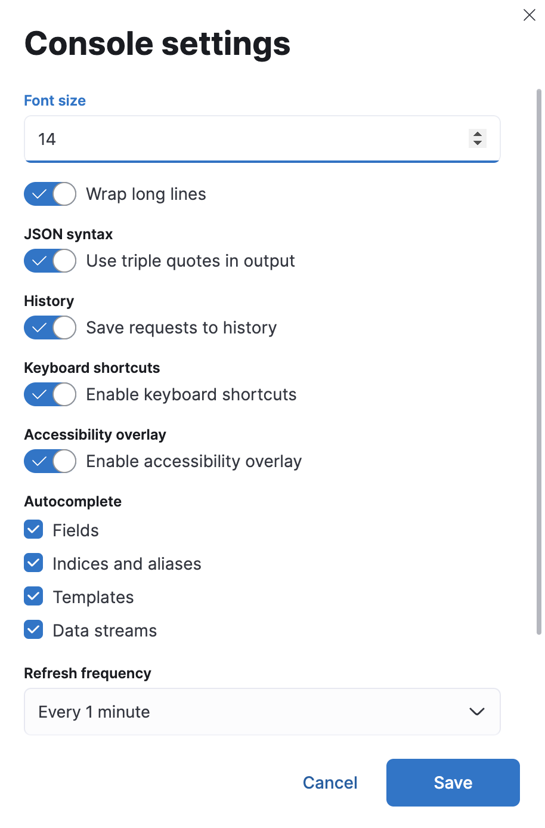Click the Refresh frequency chevron arrow
This screenshot has width=545, height=828.
click(476, 712)
